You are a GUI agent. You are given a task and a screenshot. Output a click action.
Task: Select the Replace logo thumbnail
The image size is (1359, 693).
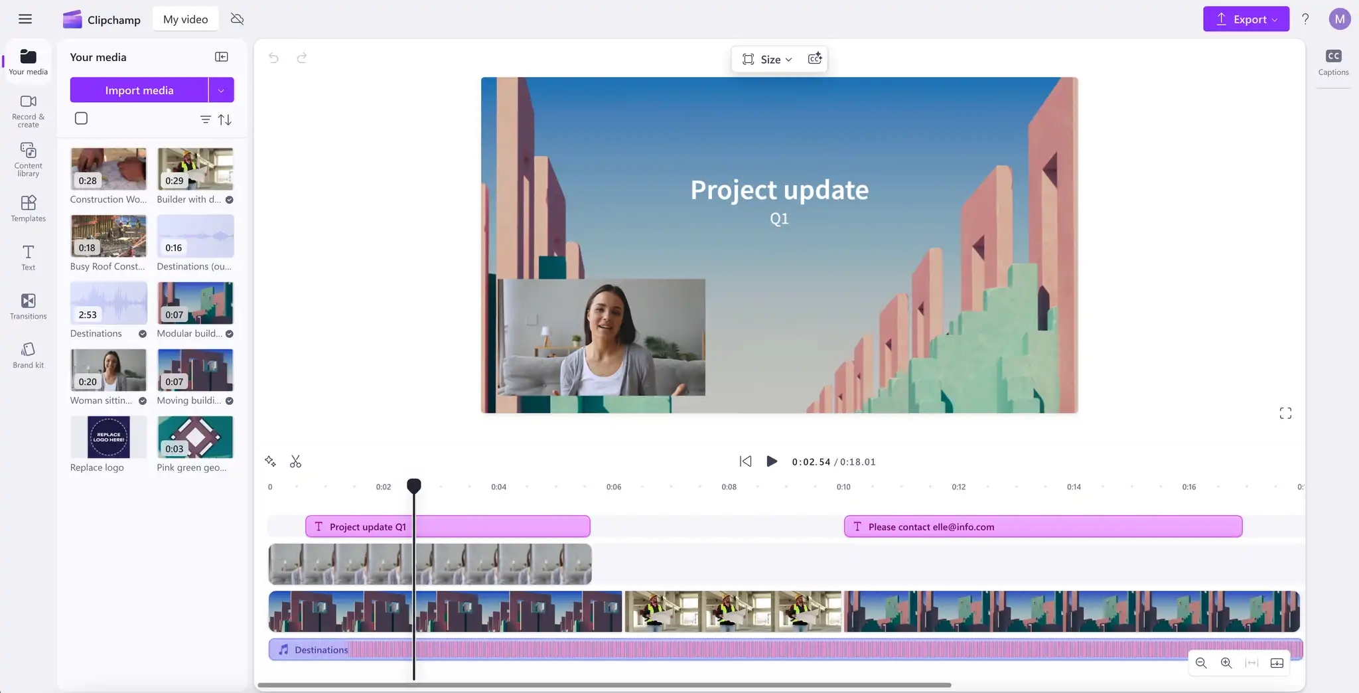coord(109,437)
